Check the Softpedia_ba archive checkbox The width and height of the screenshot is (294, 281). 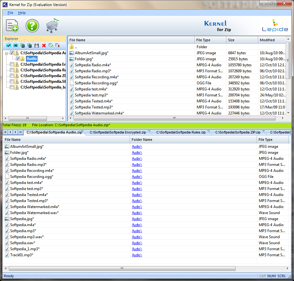click(12, 87)
